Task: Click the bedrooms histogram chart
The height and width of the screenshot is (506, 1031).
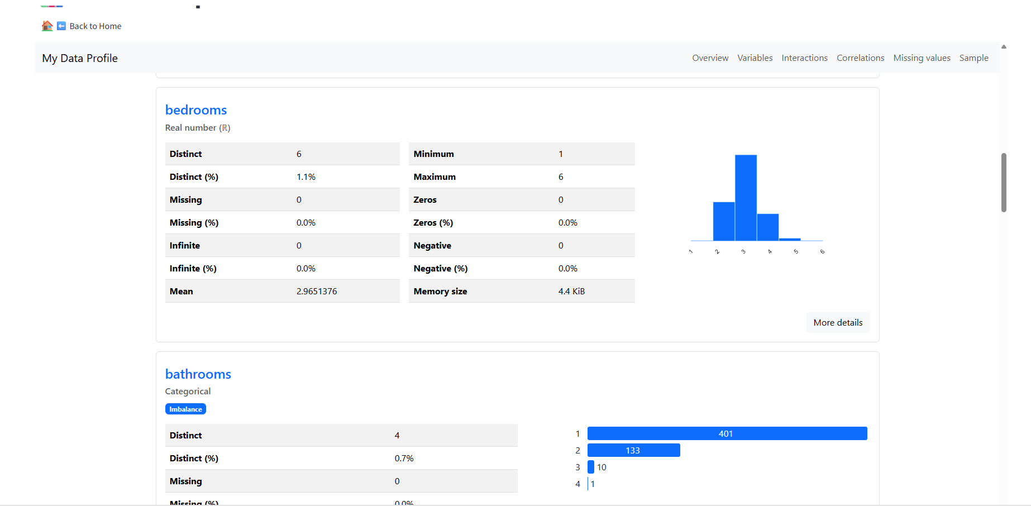Action: click(x=757, y=204)
